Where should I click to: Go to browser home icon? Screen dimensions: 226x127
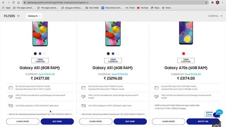(x=18, y=2)
